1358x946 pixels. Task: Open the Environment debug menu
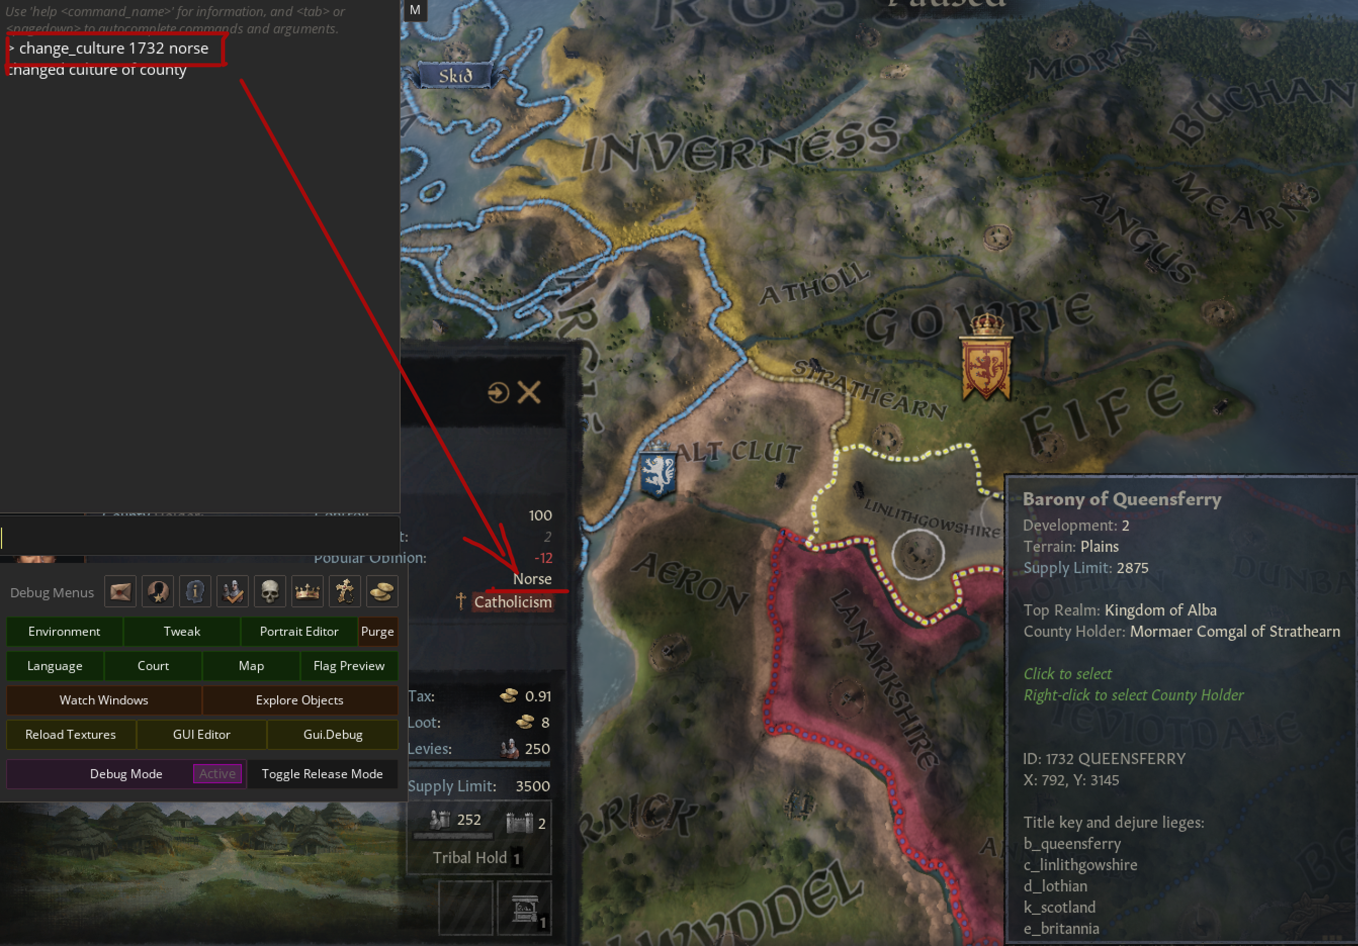pos(64,632)
